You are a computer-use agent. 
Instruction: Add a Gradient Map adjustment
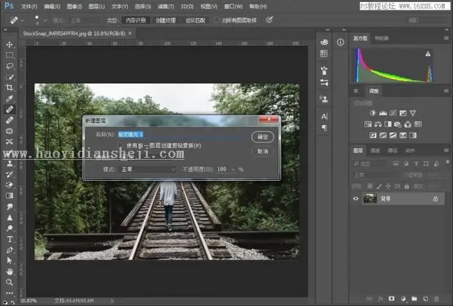click(x=413, y=135)
